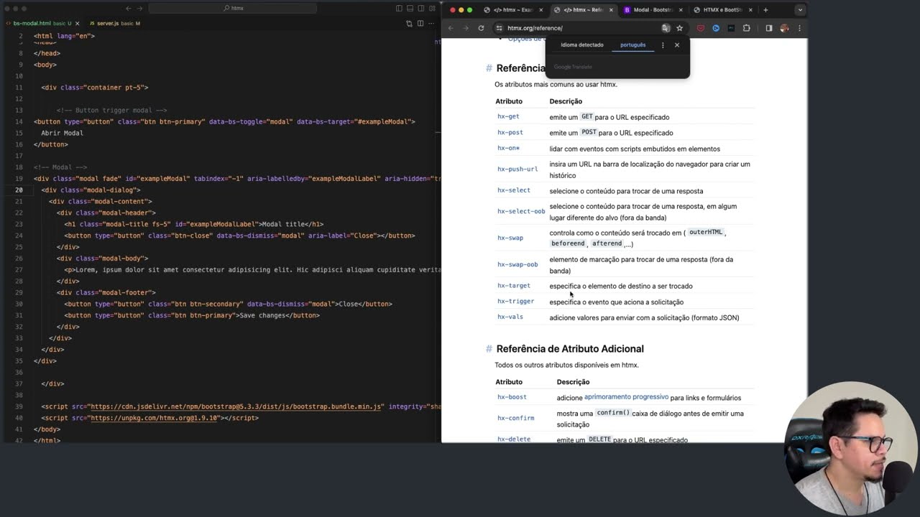
Task: Click the bootstrap.bundle.min.js URL in code
Action: click(x=236, y=406)
